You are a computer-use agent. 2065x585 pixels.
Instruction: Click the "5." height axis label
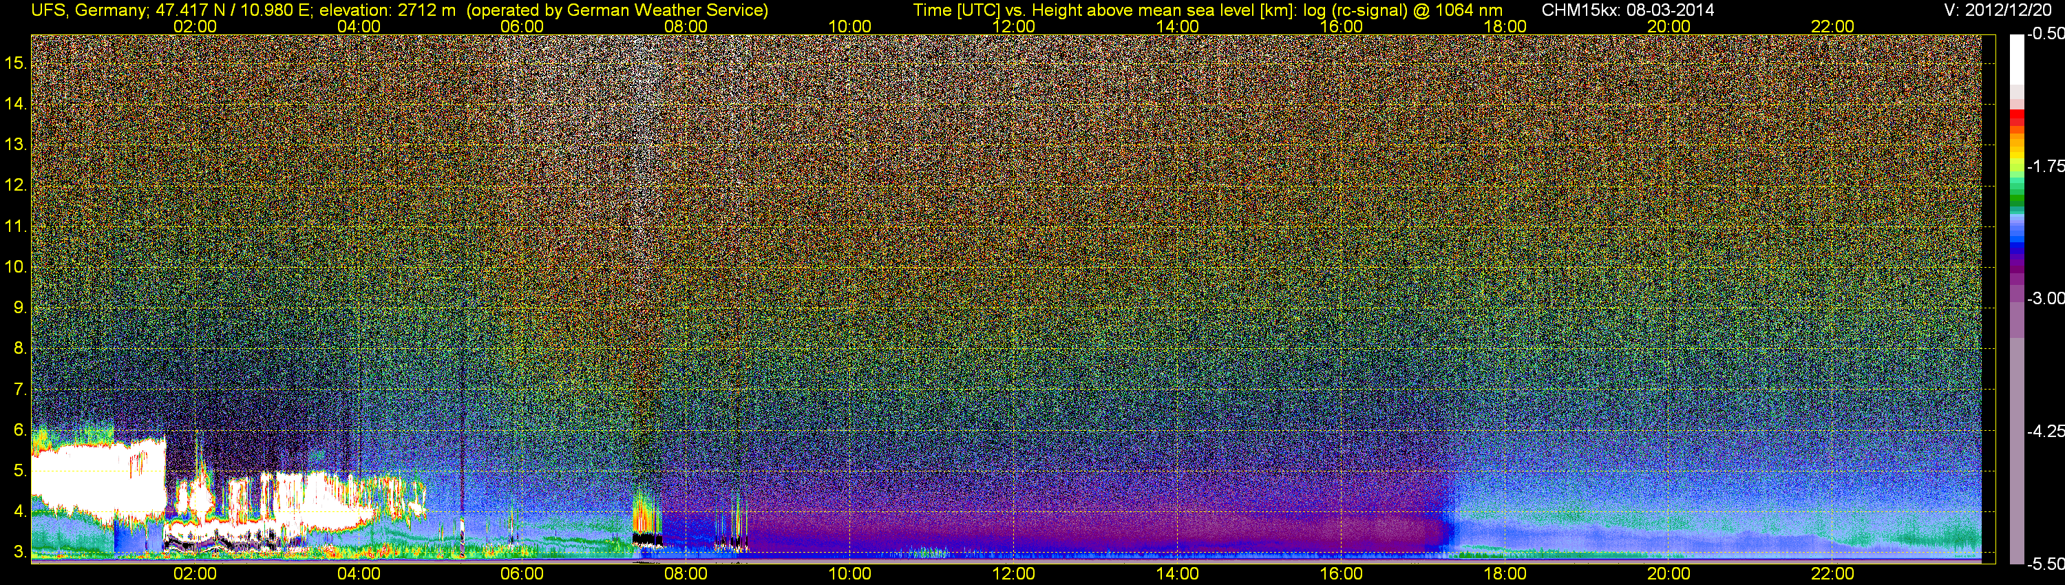(x=20, y=471)
